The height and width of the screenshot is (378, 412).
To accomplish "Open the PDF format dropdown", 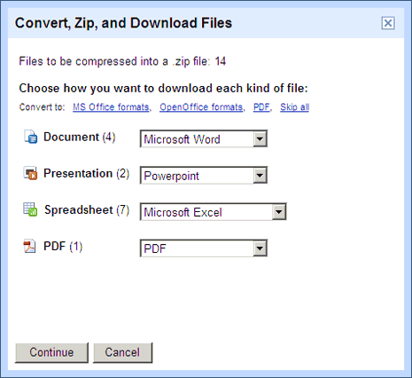I will click(204, 248).
